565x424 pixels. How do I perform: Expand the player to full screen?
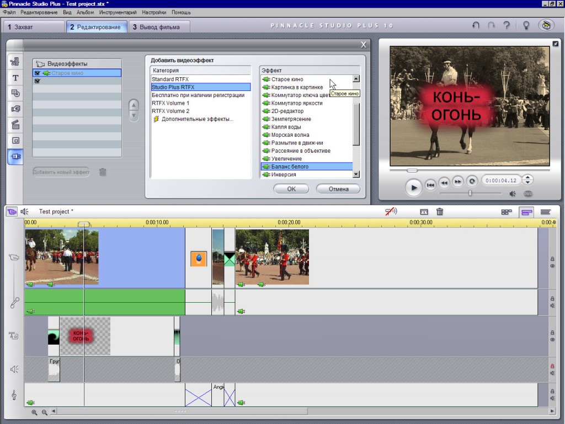point(555,44)
